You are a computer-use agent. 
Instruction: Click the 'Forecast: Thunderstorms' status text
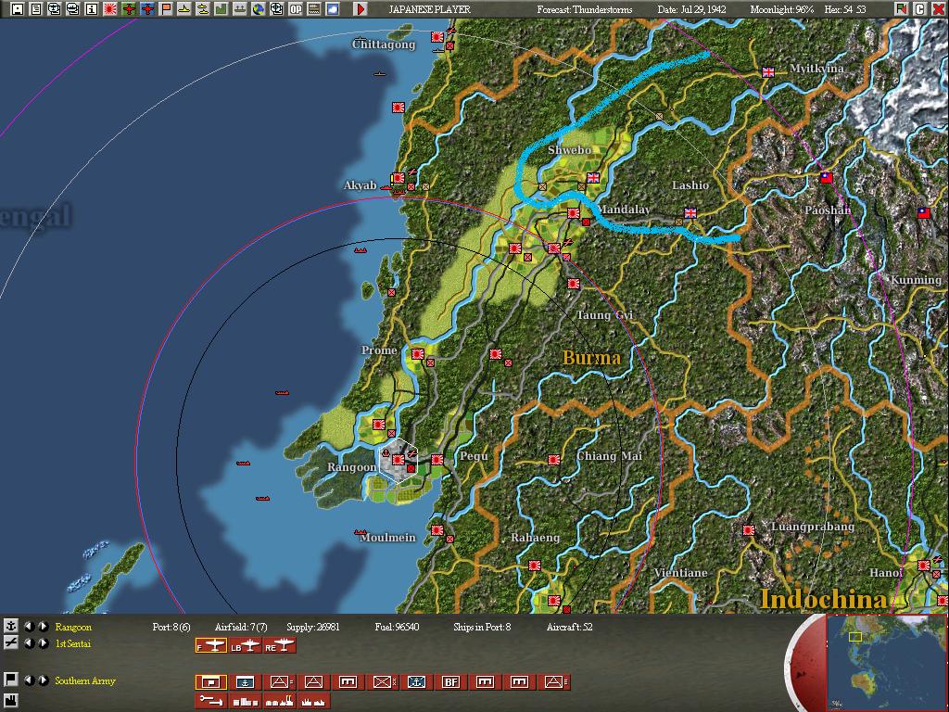[585, 9]
